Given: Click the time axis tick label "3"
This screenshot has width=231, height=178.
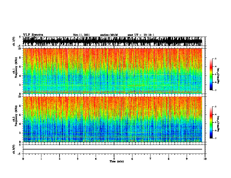Looking at the screenshot, I should point(78,159).
